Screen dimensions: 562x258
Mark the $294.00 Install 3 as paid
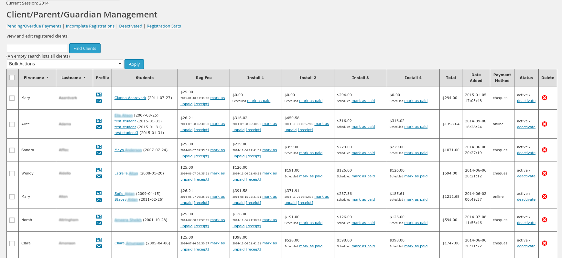click(x=363, y=101)
